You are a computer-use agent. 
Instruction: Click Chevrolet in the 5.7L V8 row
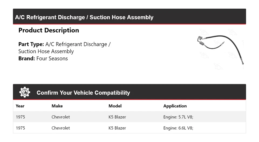pos(61,117)
